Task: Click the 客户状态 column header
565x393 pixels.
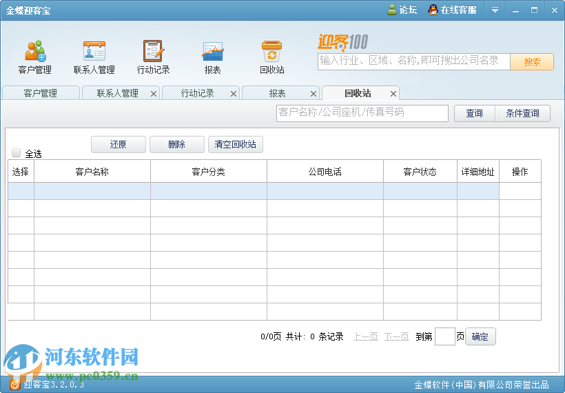Action: pyautogui.click(x=420, y=171)
